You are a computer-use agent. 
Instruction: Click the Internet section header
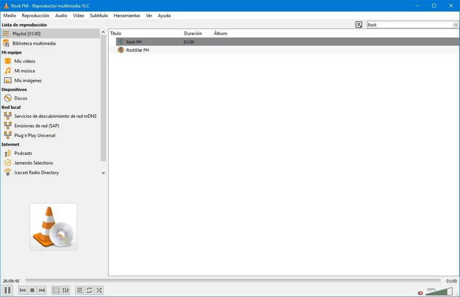point(10,144)
